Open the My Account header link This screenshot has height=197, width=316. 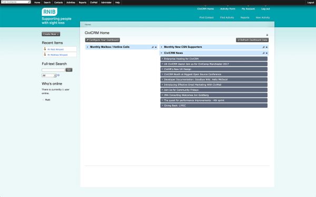(248, 9)
